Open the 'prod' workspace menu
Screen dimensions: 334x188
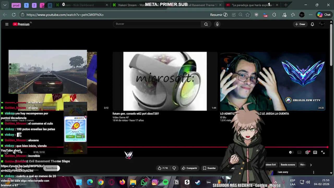click(16, 5)
